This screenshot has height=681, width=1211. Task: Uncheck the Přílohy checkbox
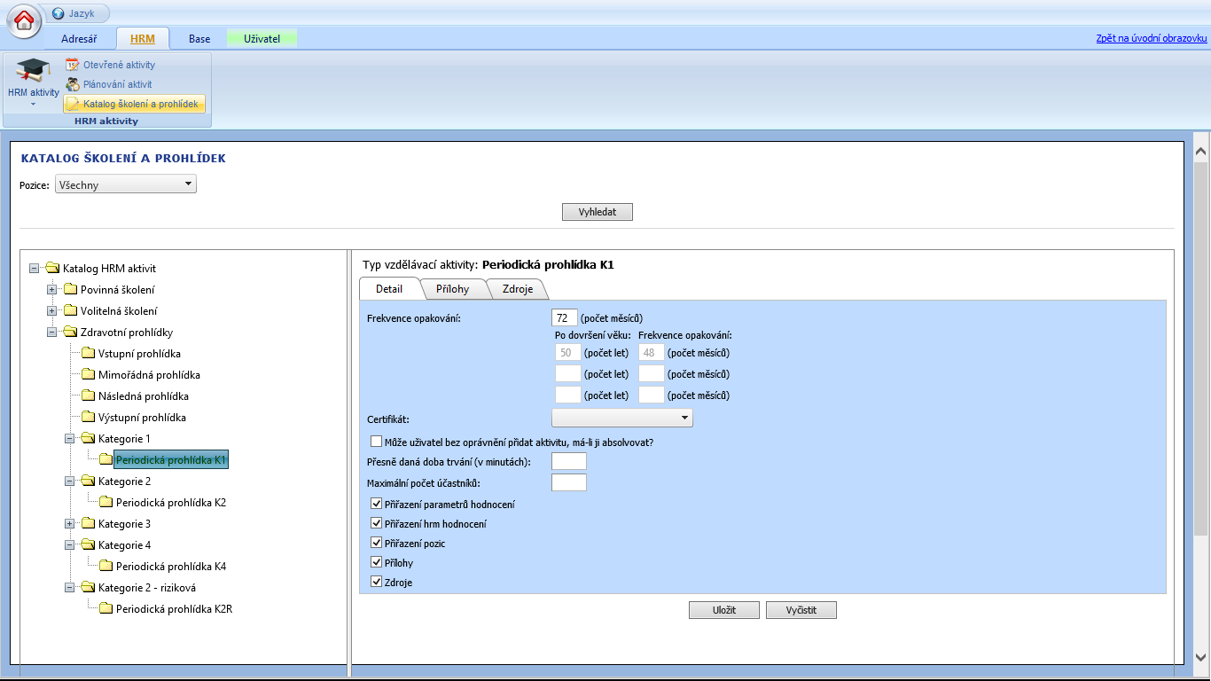tap(377, 562)
